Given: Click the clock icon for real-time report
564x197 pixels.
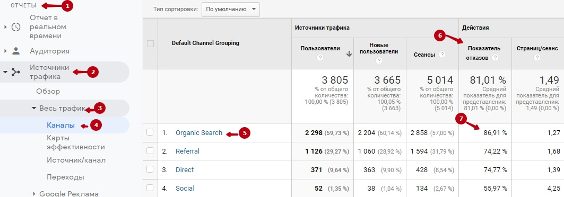Looking at the screenshot, I should tap(16, 27).
